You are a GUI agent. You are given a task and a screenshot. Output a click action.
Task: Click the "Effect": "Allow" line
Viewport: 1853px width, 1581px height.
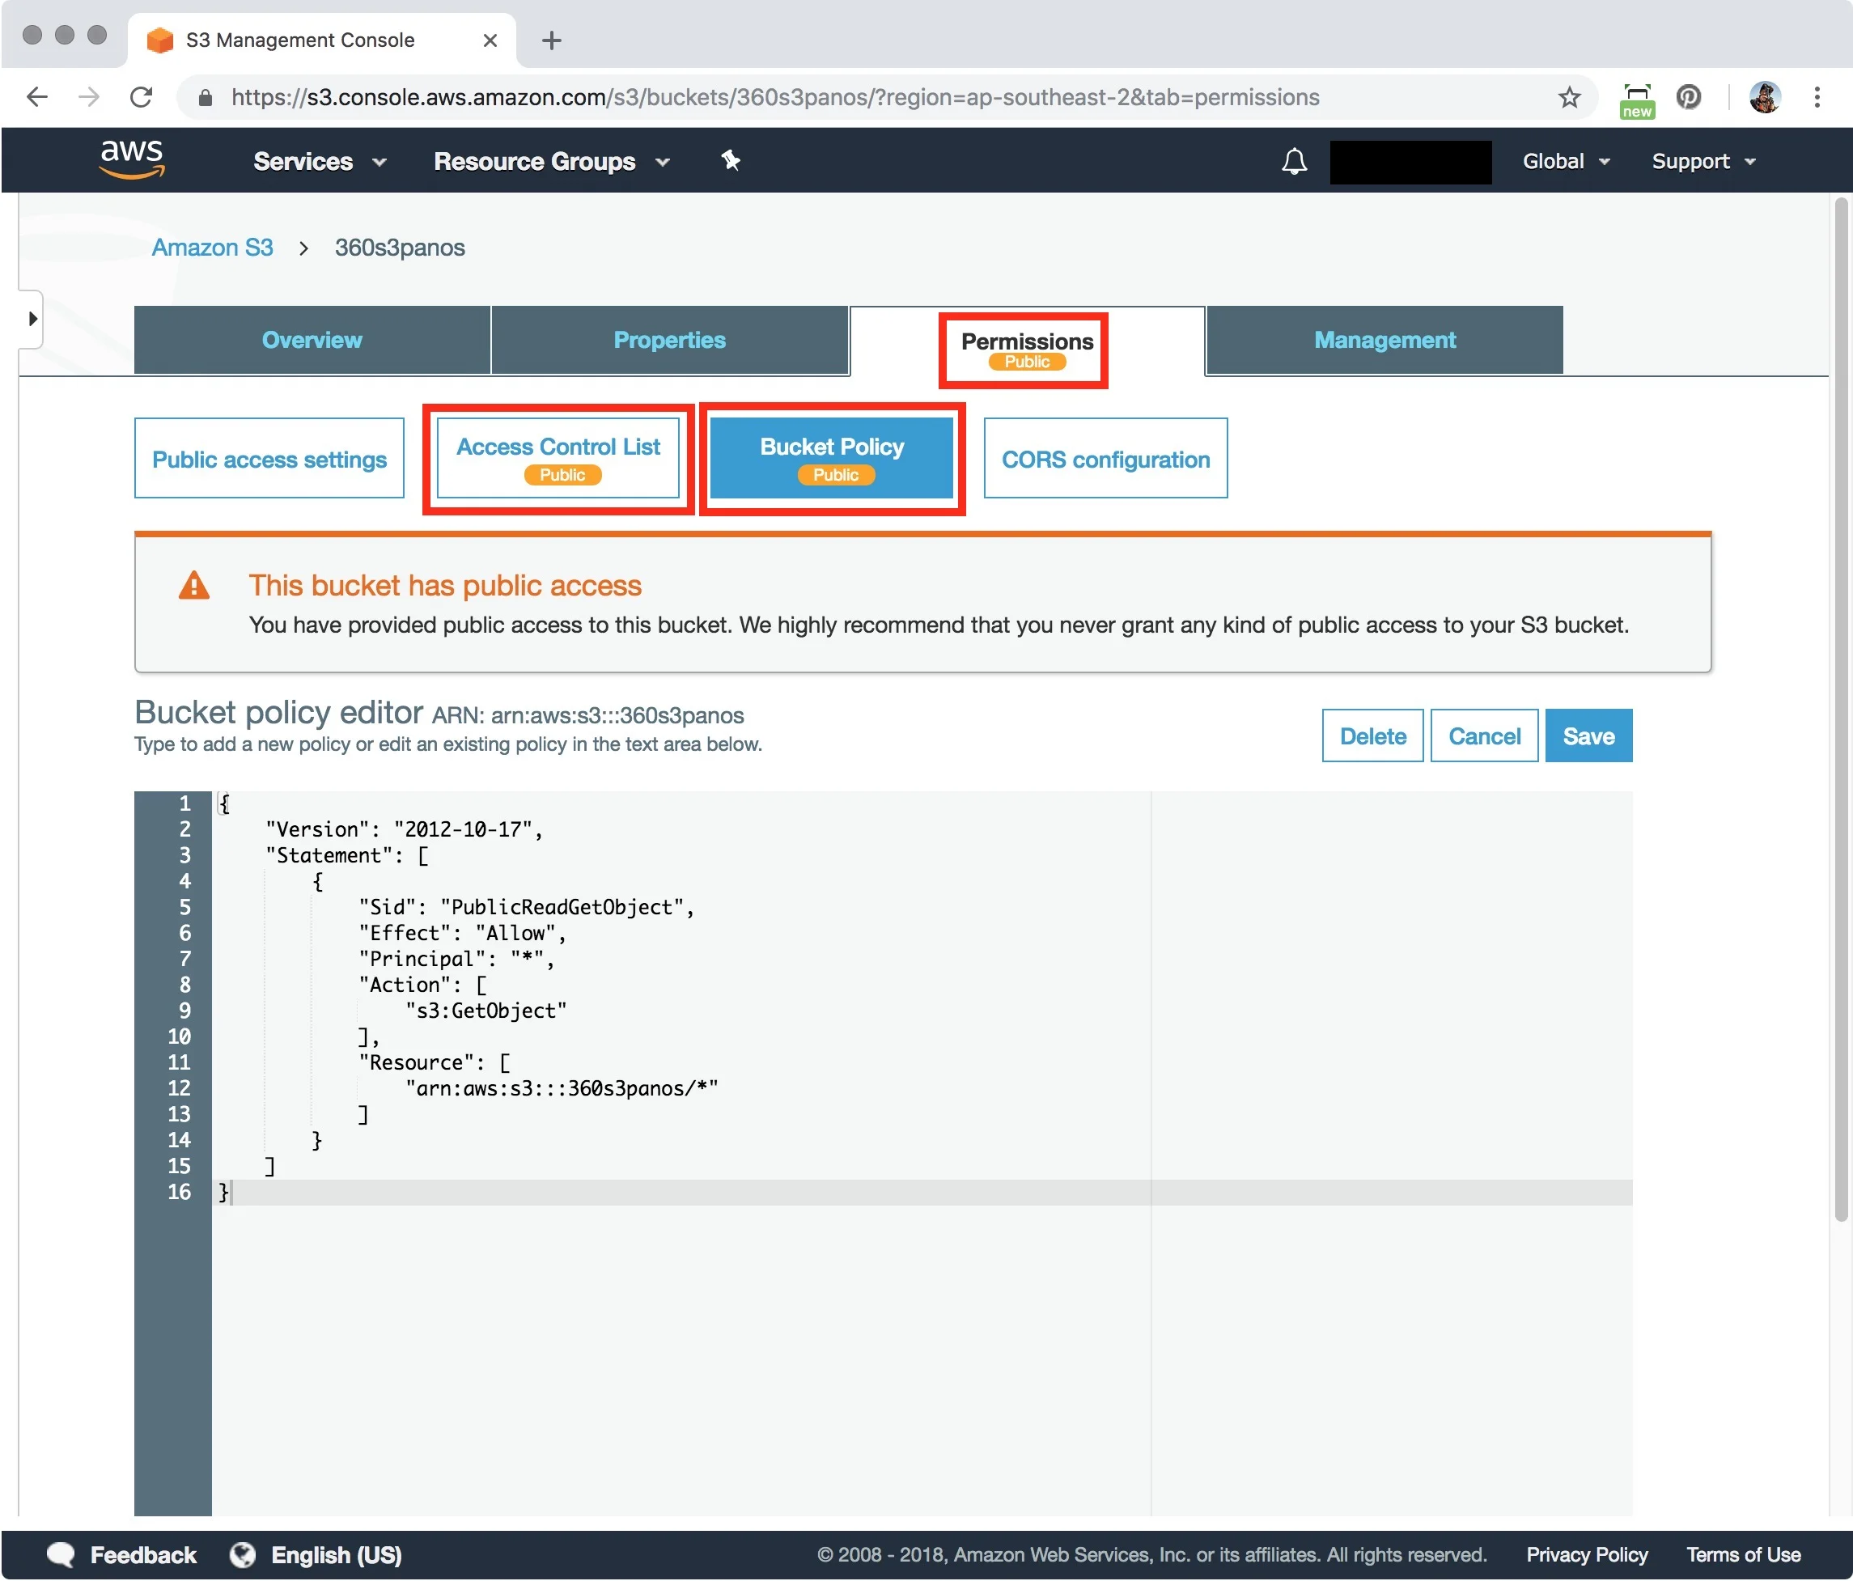click(x=462, y=933)
